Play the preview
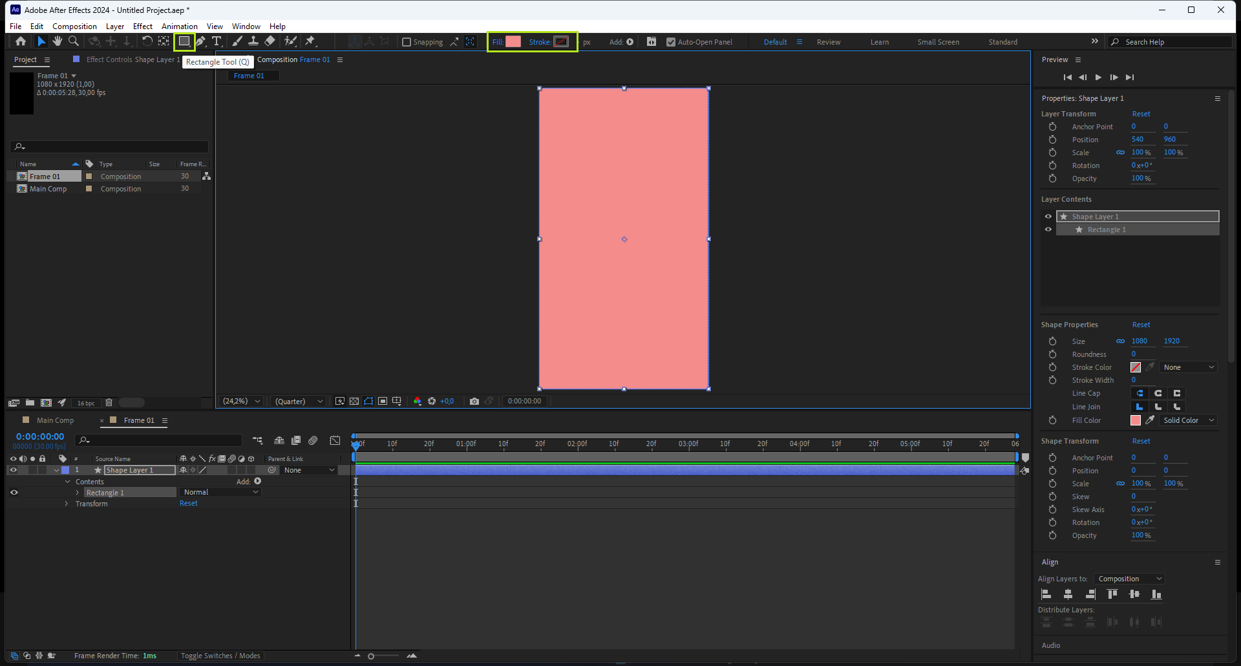Viewport: 1241px width, 666px height. 1098,78
